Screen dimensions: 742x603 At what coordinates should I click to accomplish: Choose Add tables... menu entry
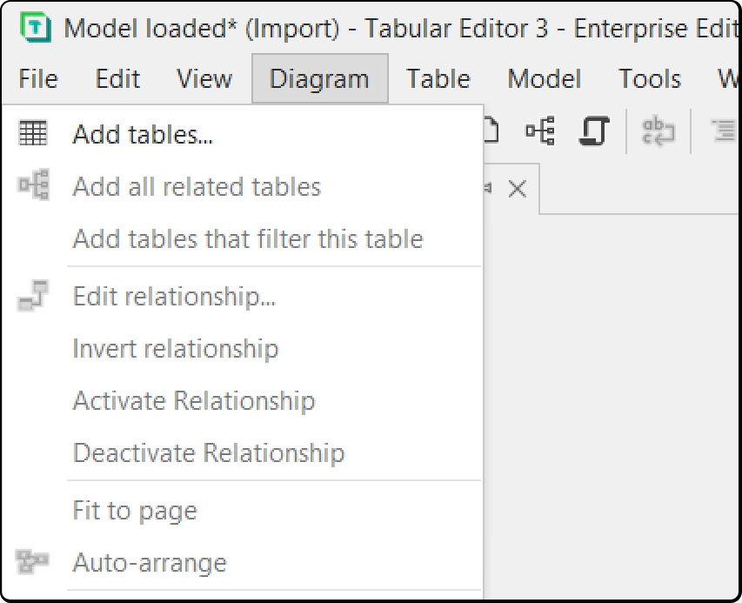243,134
